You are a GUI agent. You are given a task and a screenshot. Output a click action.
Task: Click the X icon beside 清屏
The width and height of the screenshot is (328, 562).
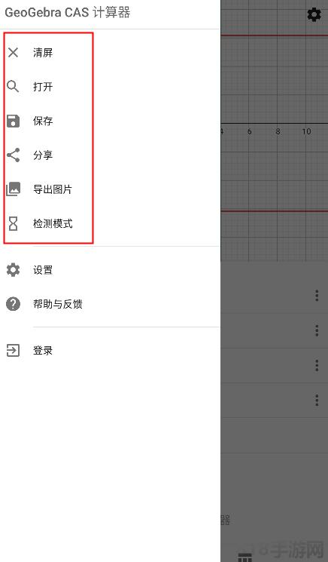(x=14, y=53)
